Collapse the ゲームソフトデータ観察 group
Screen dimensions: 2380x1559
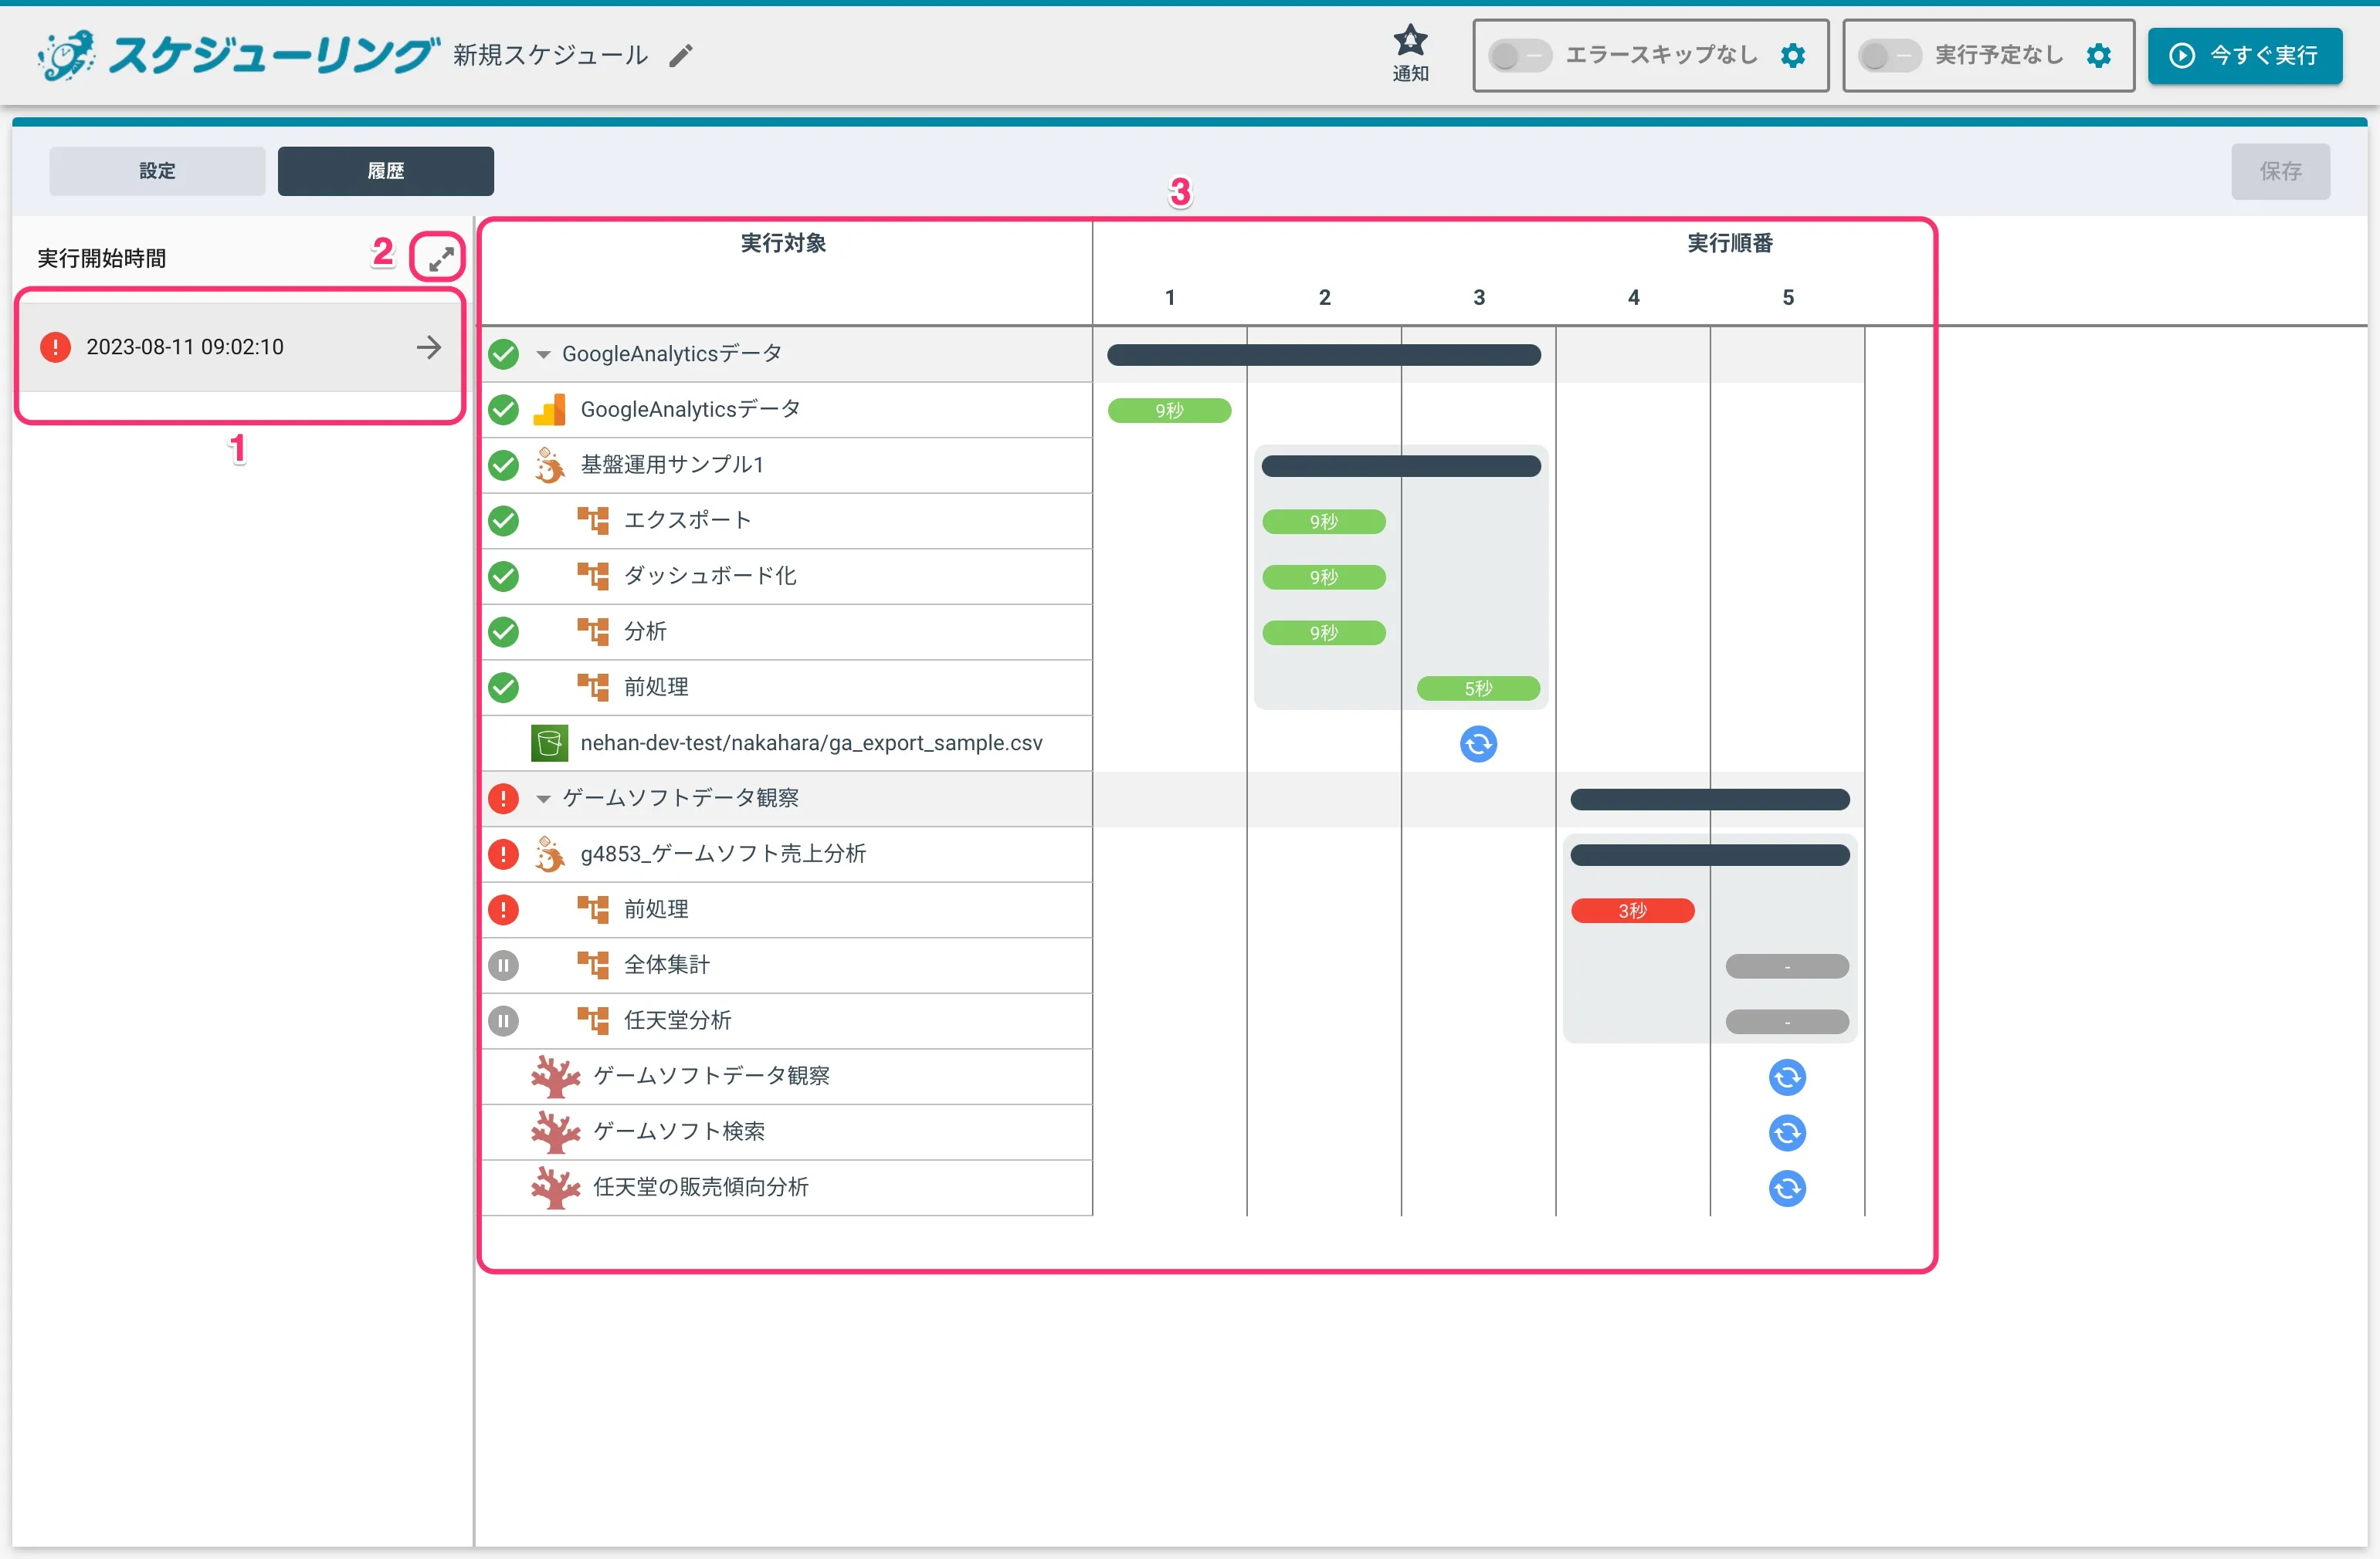click(543, 799)
